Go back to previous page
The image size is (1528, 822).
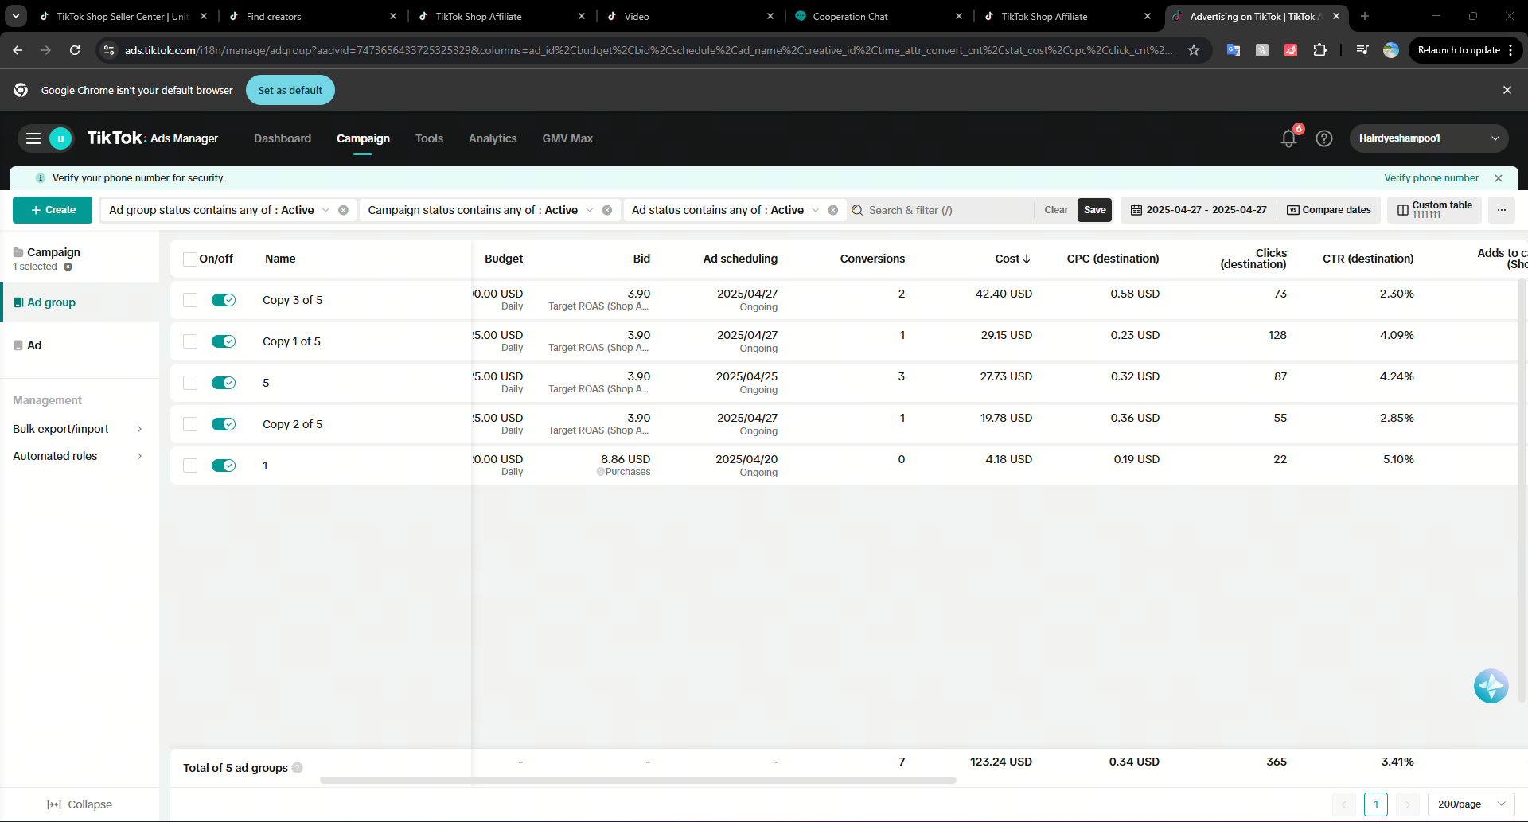18,50
